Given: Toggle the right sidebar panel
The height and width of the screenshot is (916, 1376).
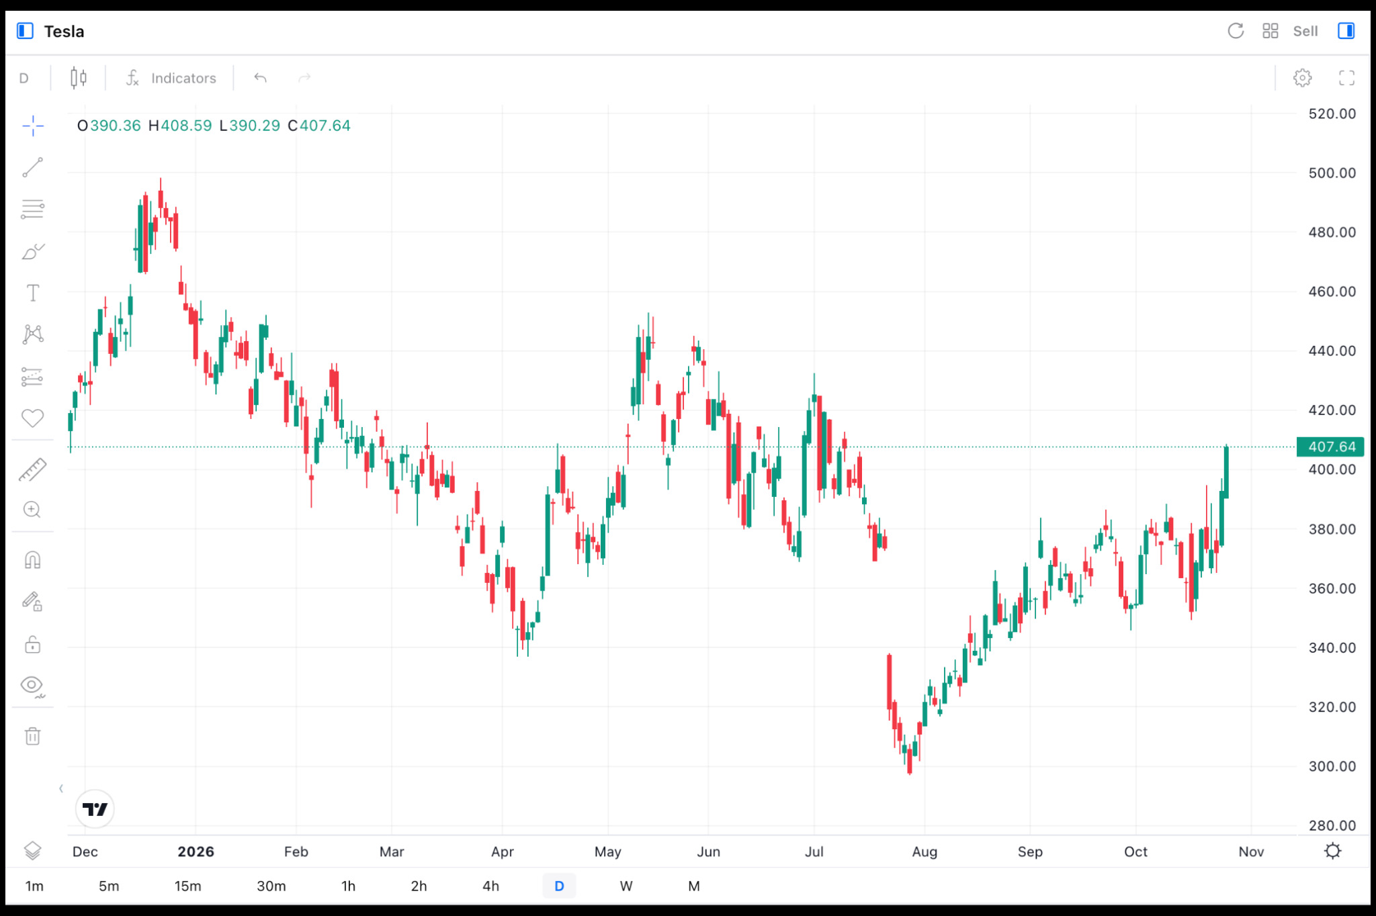Looking at the screenshot, I should pos(1346,31).
